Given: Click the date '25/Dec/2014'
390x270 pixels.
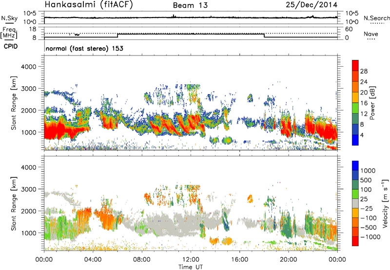Looking at the screenshot, I should click(x=312, y=5).
